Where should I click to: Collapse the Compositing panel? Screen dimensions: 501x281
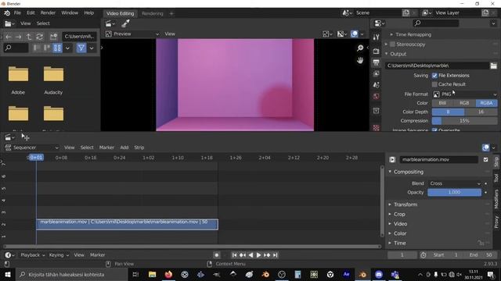[408, 172]
